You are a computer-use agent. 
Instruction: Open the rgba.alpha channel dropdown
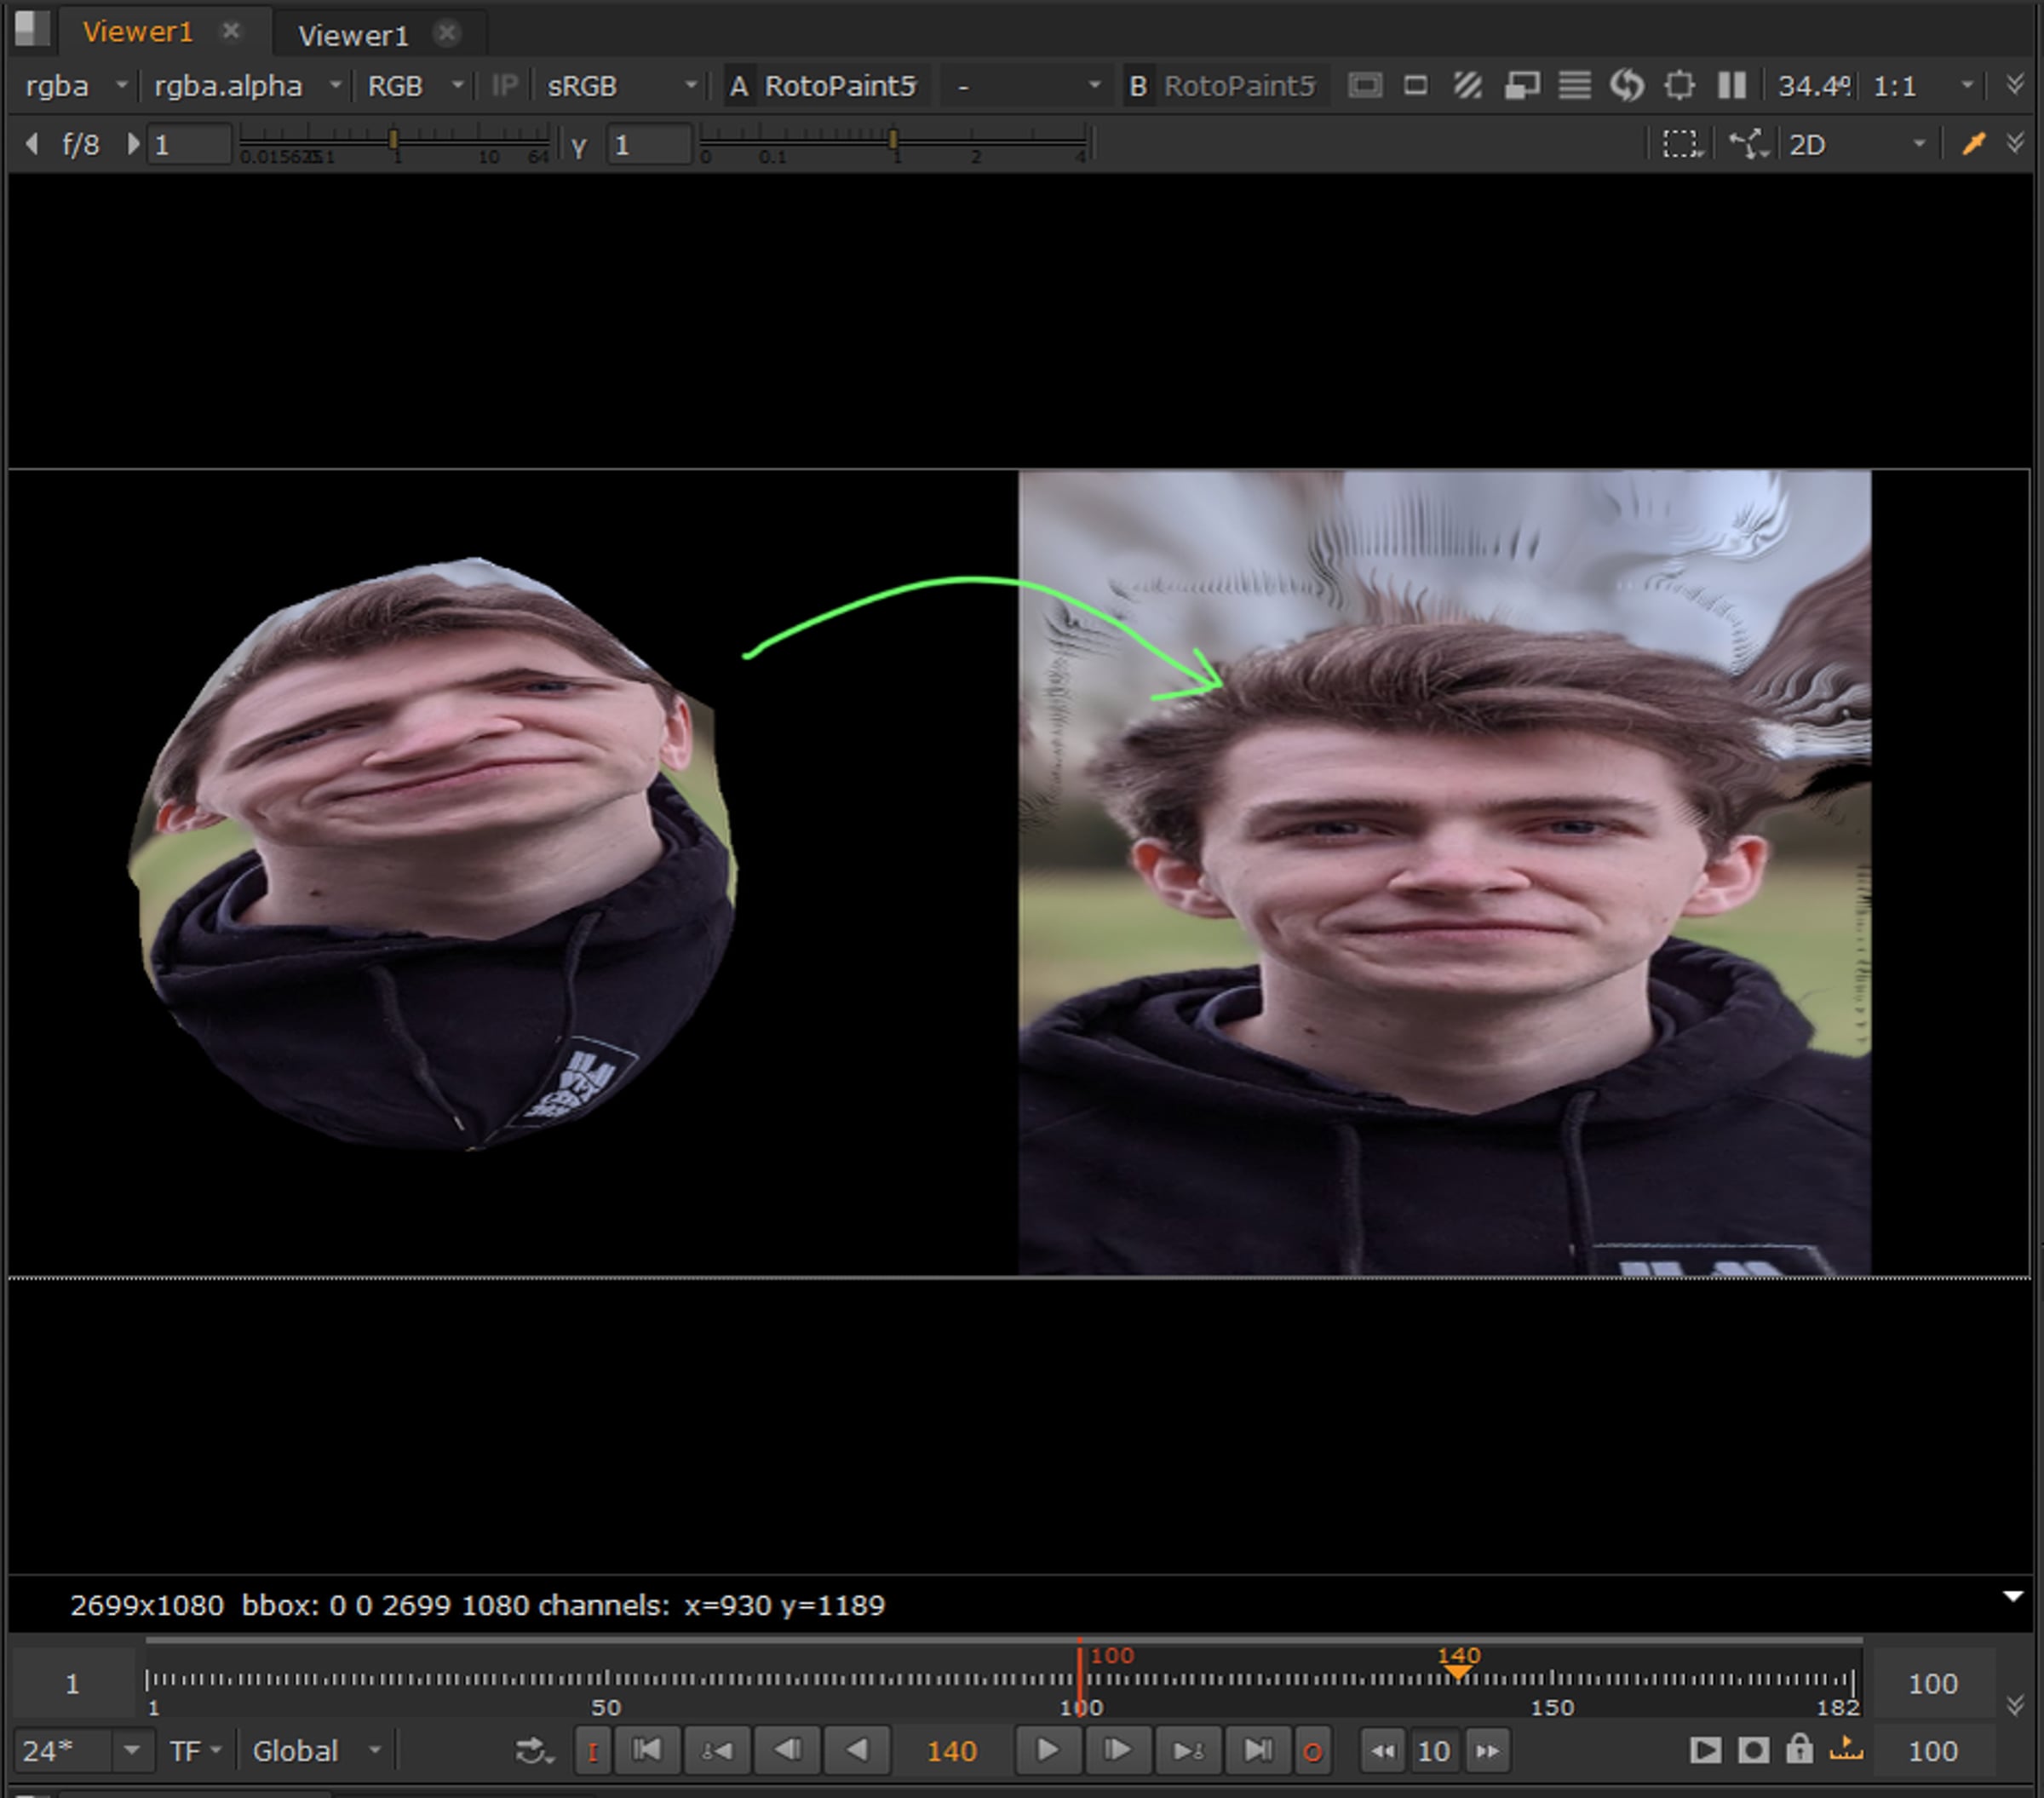[247, 86]
